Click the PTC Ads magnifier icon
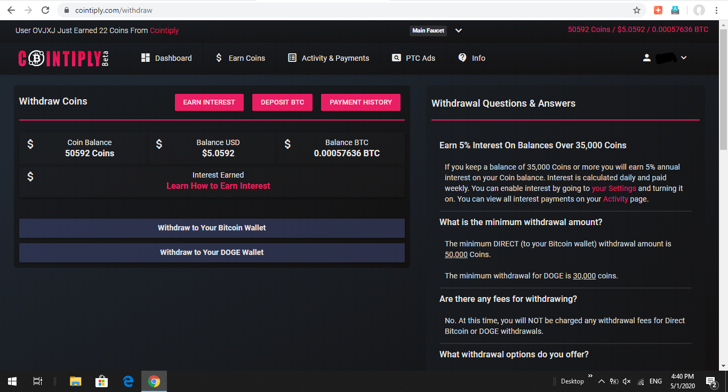The height and width of the screenshot is (392, 728). [x=396, y=58]
